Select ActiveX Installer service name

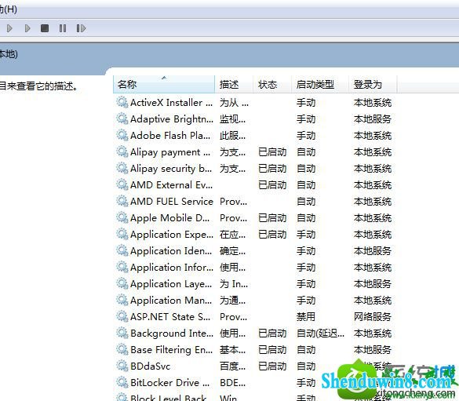[x=171, y=103]
